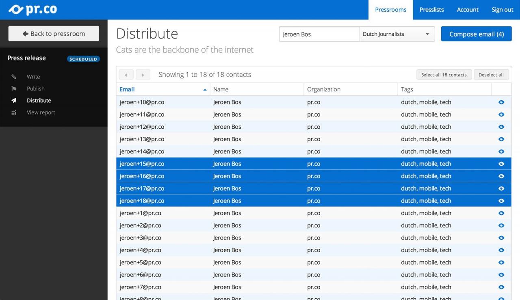Click Compose email (4) button

click(476, 34)
